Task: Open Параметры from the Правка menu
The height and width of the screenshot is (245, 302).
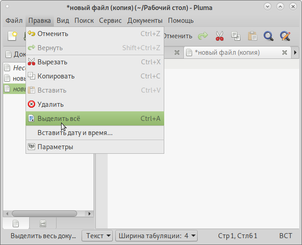Action: click(x=55, y=147)
